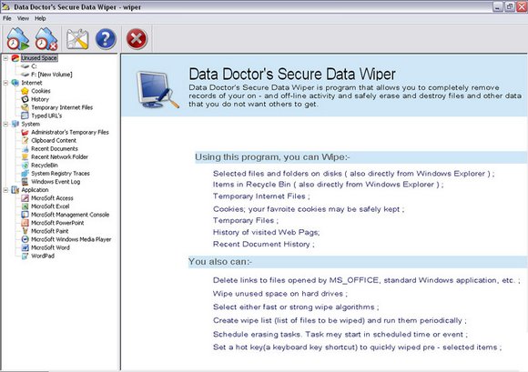Click the start scheduled wipe toolbar icon
The height and width of the screenshot is (372, 528).
(x=17, y=39)
